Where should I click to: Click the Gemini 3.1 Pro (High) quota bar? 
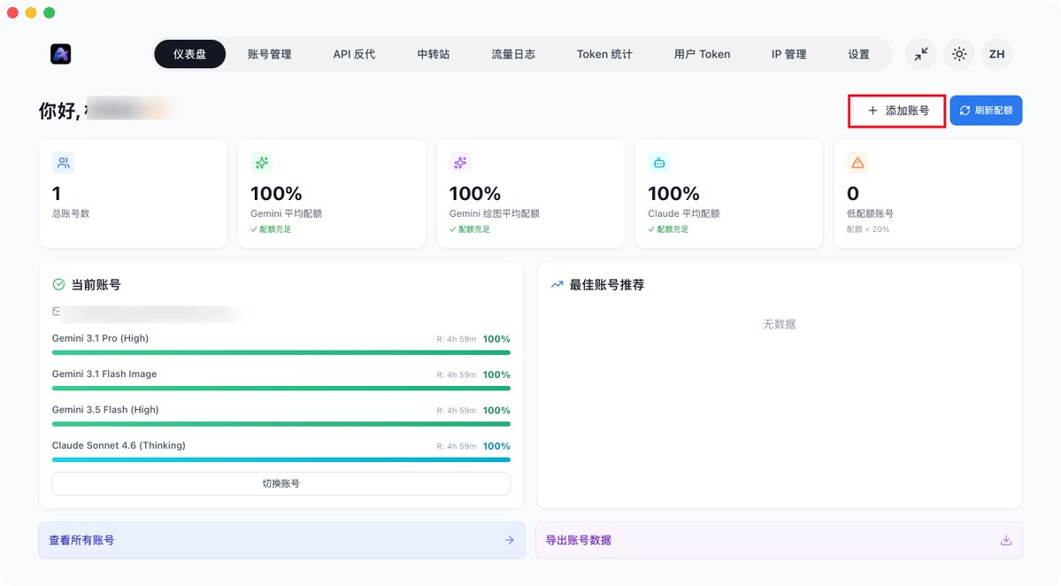tap(281, 352)
